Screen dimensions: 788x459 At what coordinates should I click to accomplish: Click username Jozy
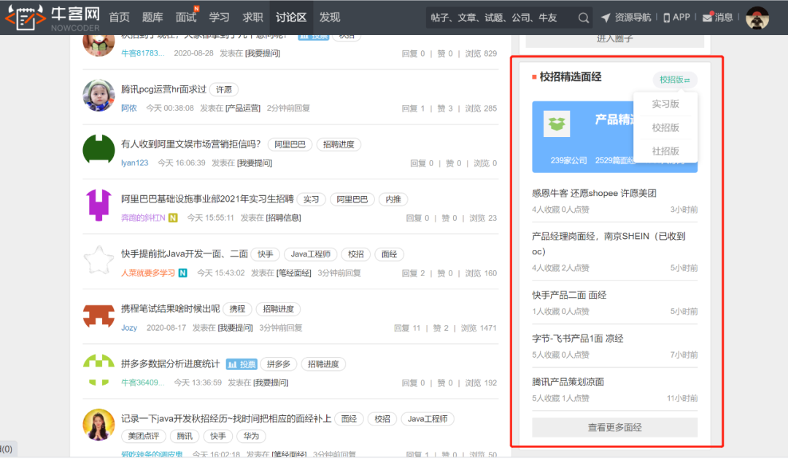pos(129,328)
